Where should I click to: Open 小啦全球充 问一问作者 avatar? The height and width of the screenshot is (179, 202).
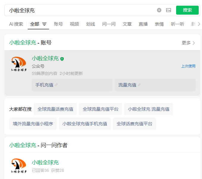[x=19, y=166]
